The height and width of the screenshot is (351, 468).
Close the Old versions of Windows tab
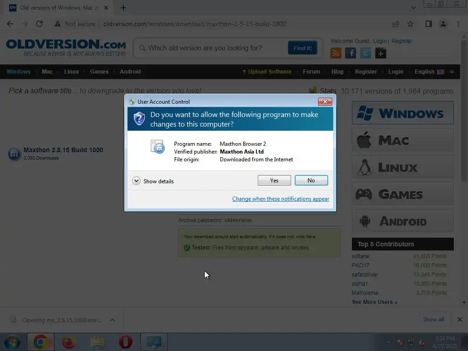click(x=106, y=8)
